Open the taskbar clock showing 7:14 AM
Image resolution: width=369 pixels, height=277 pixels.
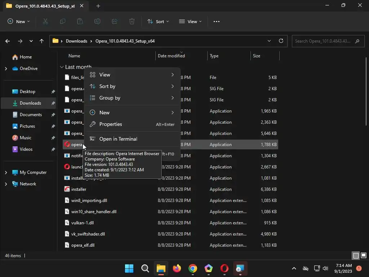click(x=343, y=268)
